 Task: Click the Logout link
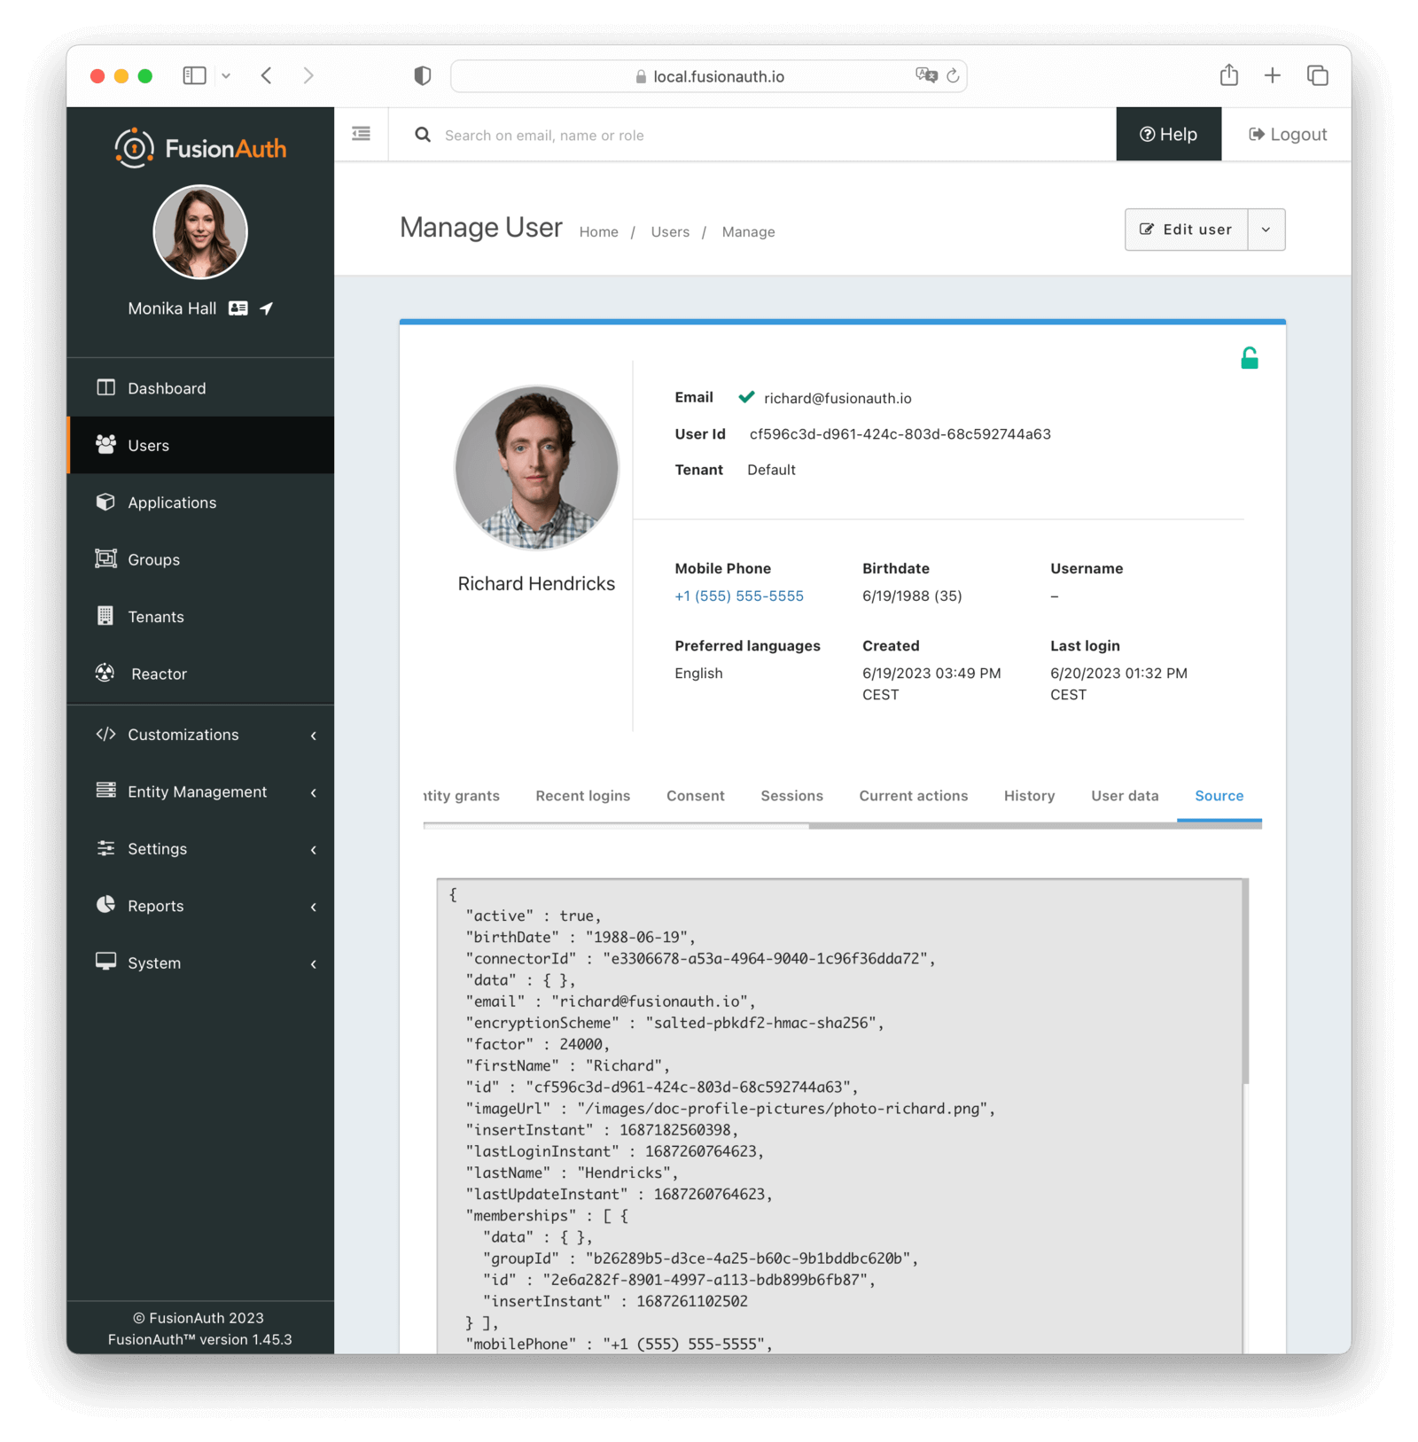[1288, 134]
